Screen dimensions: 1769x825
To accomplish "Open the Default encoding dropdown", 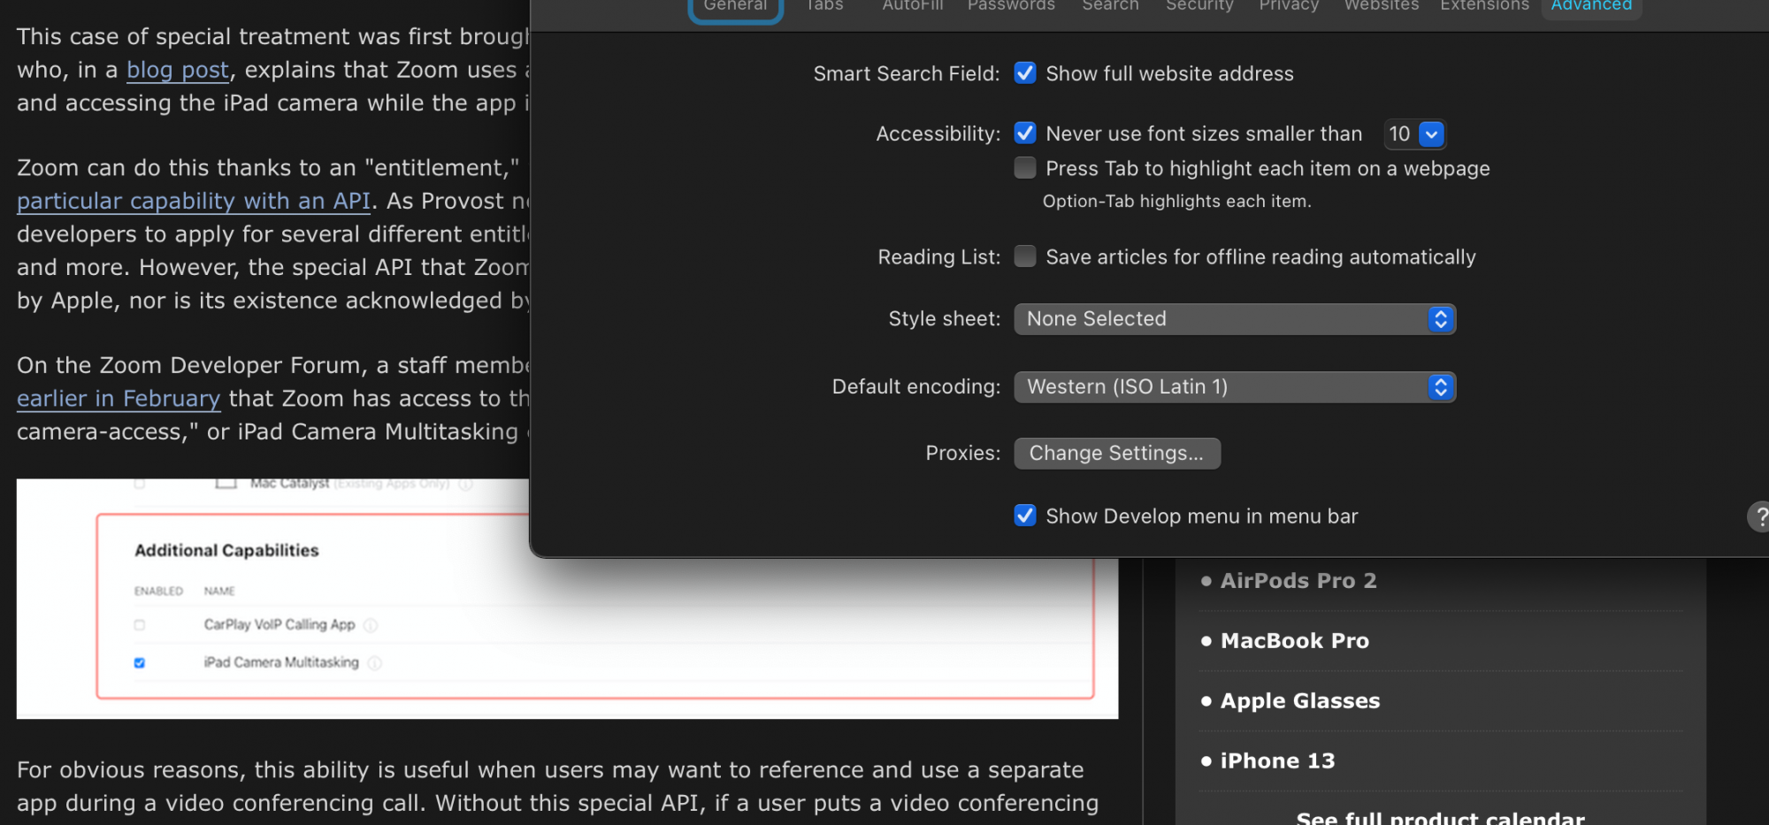I will [x=1235, y=387].
